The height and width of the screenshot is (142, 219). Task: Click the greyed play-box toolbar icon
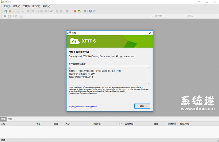click(34, 11)
